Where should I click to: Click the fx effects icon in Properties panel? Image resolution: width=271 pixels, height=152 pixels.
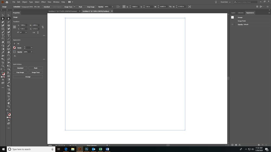(x=15, y=56)
